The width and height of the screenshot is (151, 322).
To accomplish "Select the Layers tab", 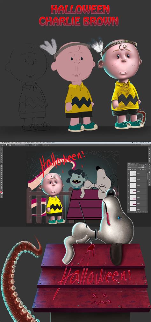I will (x=129, y=163).
